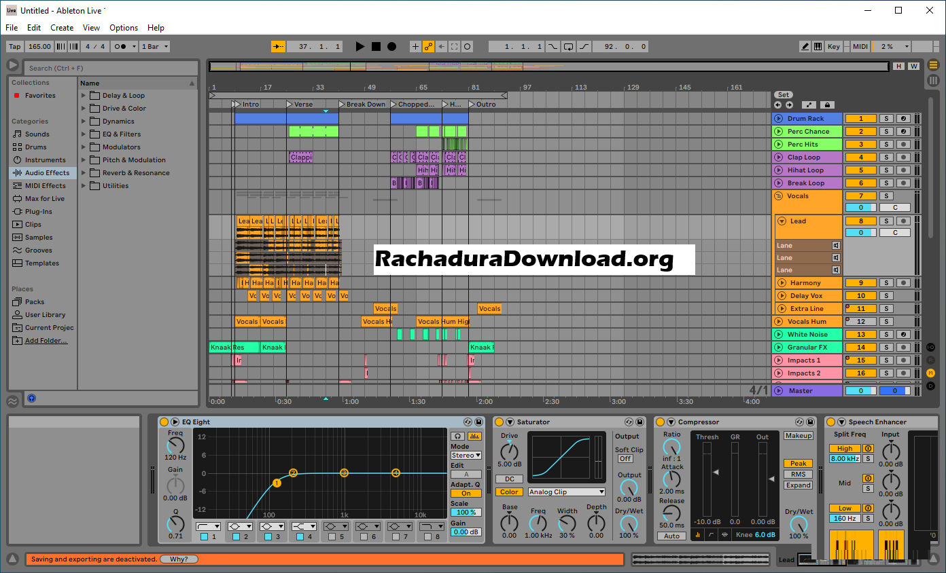Enable EQ Eight band 5 checkbox
The height and width of the screenshot is (573, 946).
(332, 537)
